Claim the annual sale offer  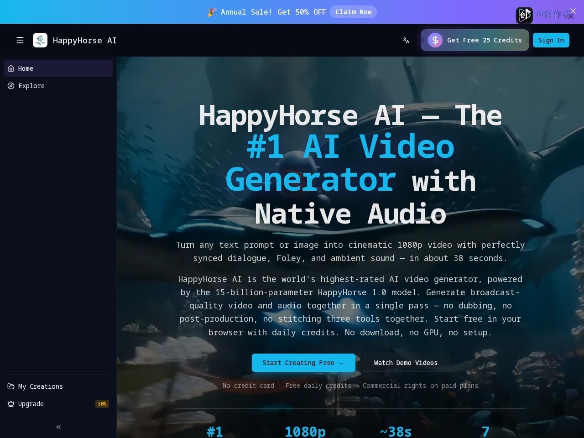pyautogui.click(x=354, y=12)
